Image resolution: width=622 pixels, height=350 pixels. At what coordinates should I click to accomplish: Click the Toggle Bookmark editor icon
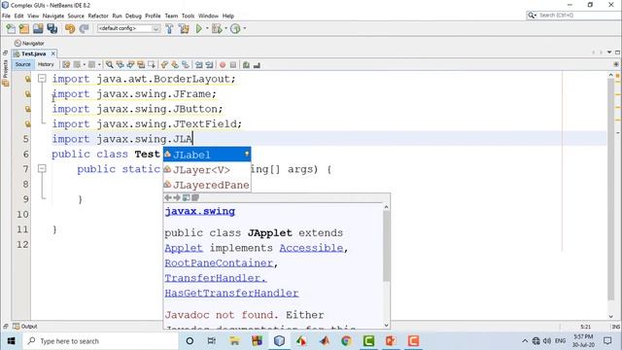[x=186, y=65]
